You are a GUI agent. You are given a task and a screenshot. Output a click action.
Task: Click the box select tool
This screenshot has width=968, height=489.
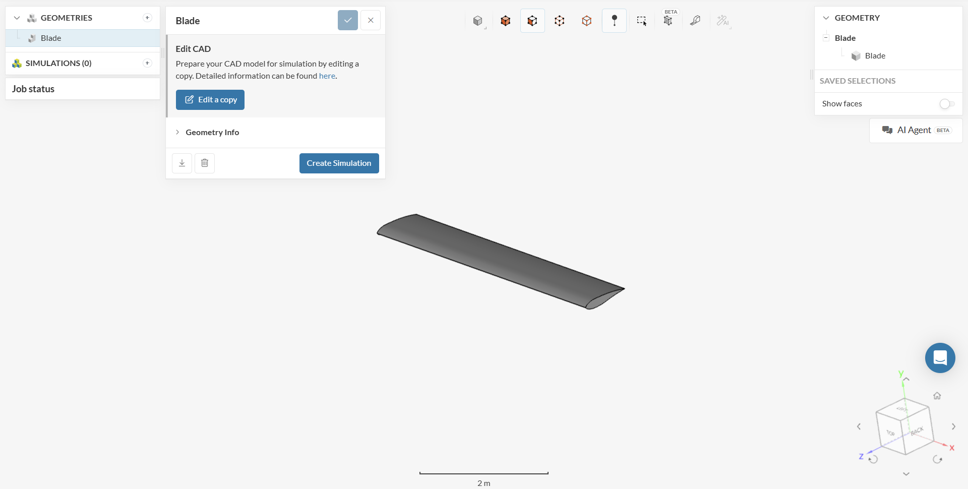641,21
